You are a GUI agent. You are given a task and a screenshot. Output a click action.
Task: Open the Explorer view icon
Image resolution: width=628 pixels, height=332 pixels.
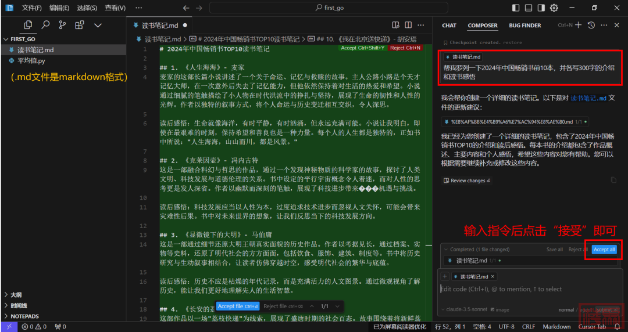pyautogui.click(x=28, y=25)
